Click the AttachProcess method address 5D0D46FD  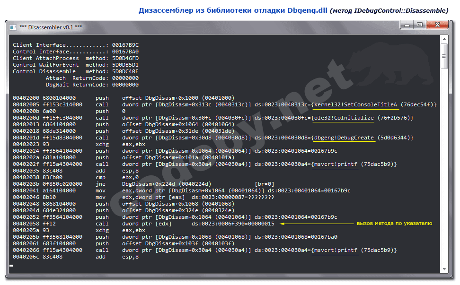click(x=125, y=58)
